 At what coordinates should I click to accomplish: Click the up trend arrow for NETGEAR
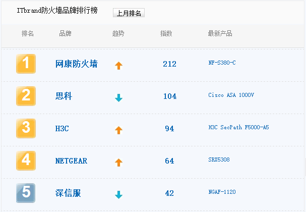pos(118,163)
